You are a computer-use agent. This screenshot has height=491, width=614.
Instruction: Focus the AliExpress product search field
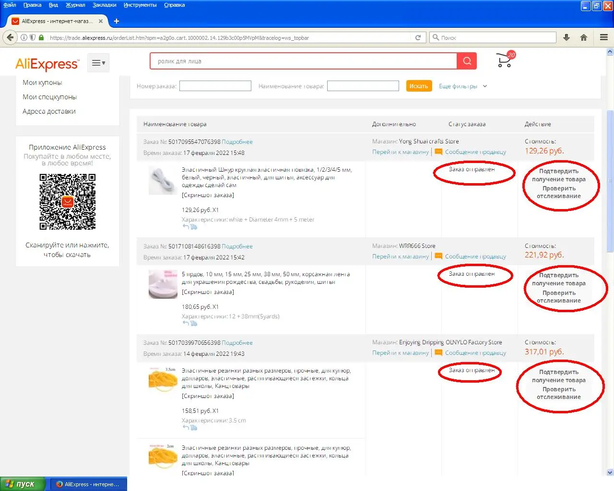tap(304, 61)
